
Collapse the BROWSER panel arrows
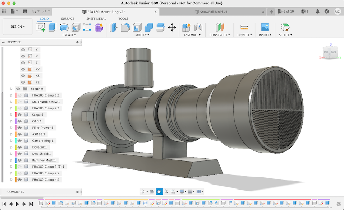[3, 42]
